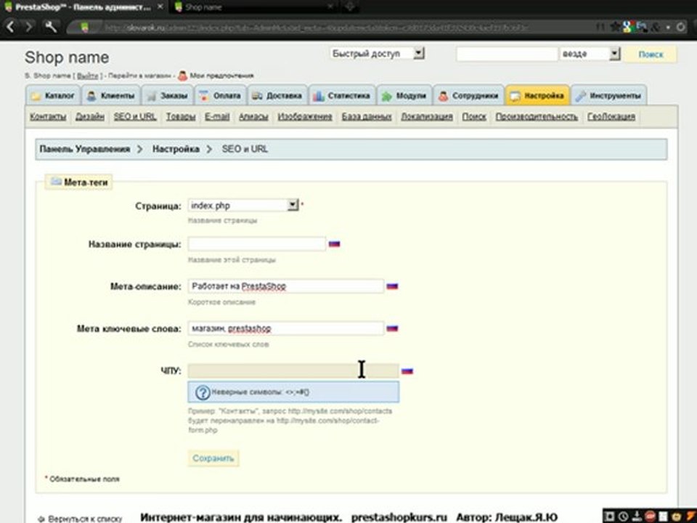
Task: Open the Сотрудники tab
Action: pyautogui.click(x=468, y=96)
